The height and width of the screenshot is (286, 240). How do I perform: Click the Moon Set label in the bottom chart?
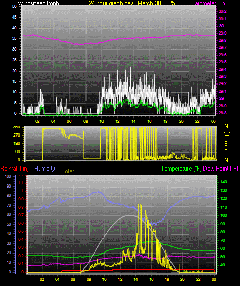pyautogui.click(x=193, y=272)
